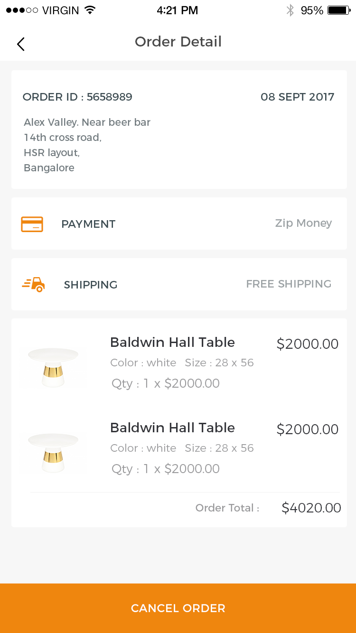Tap the battery indicator icon
Viewport: 356px width, 633px height.
339,10
